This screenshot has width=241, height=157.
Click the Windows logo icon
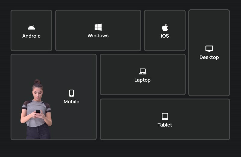[x=98, y=27]
